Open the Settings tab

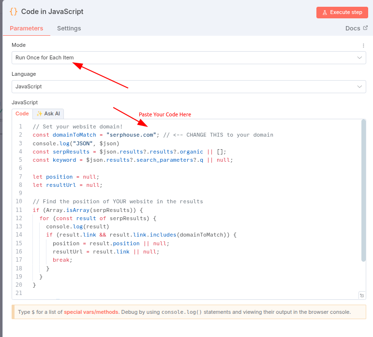pos(69,28)
